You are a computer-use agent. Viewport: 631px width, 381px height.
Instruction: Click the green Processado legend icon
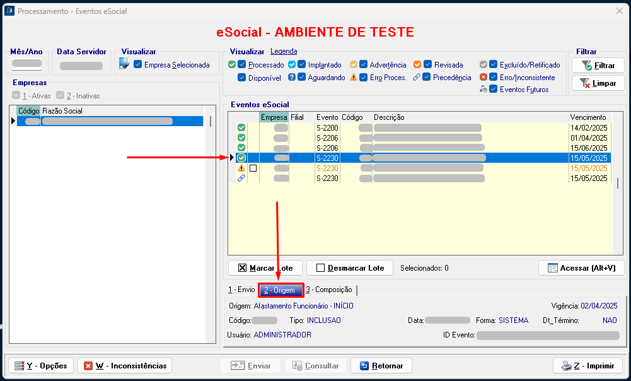pyautogui.click(x=232, y=65)
